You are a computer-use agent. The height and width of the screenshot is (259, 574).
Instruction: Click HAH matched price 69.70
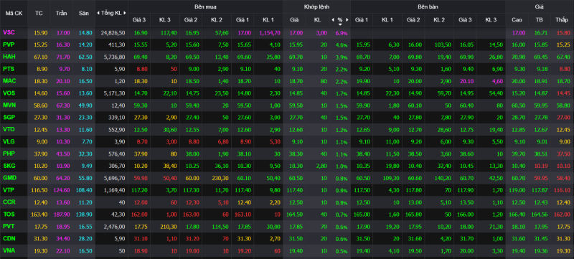tap(296, 57)
